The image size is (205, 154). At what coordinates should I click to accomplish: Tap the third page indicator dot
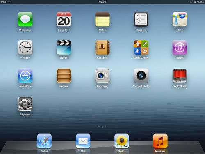(x=105, y=126)
